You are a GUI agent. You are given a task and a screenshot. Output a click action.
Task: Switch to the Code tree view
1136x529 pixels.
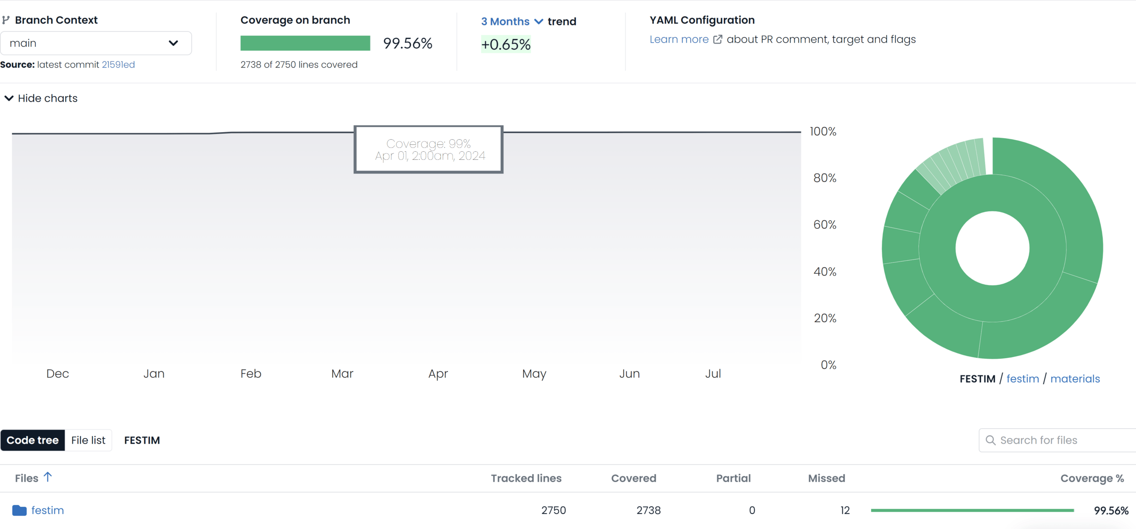(x=33, y=440)
